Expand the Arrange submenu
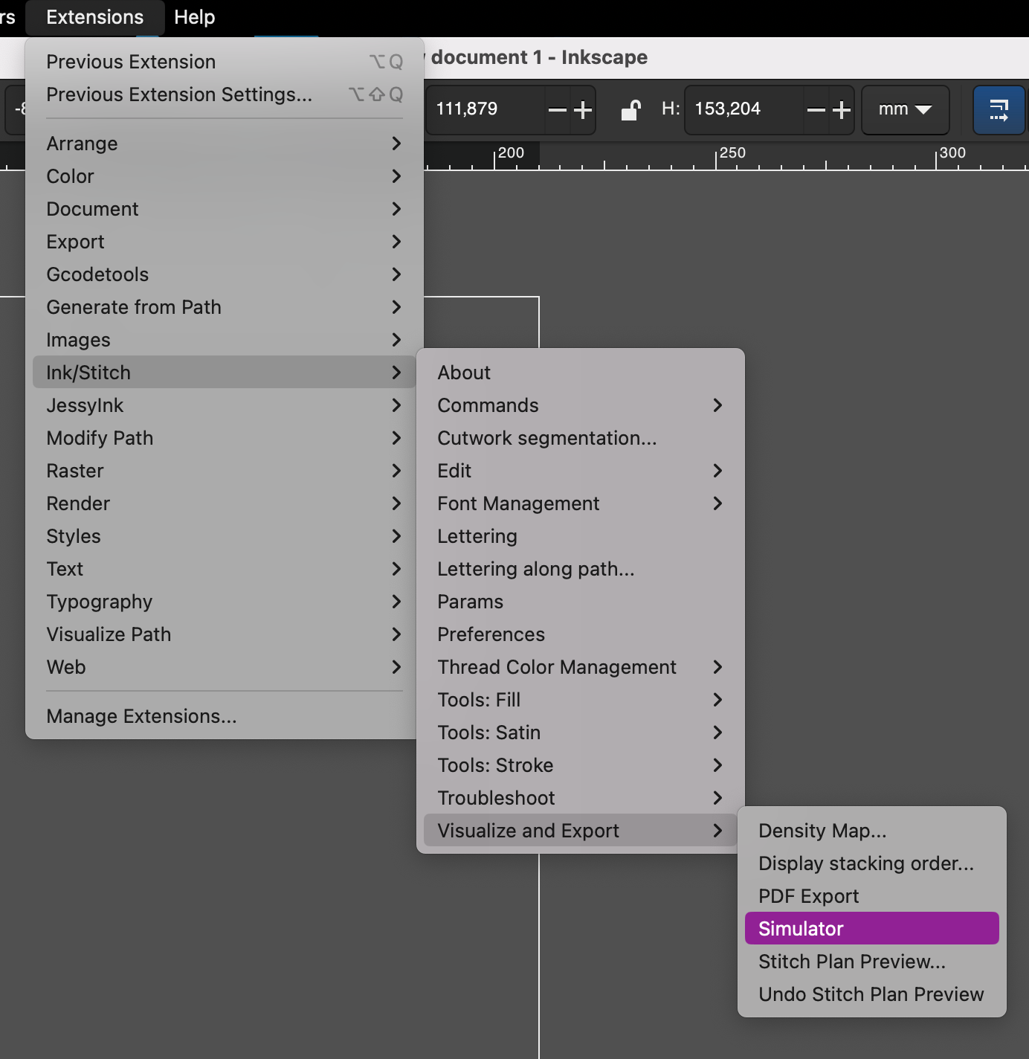The image size is (1029, 1059). (x=225, y=144)
